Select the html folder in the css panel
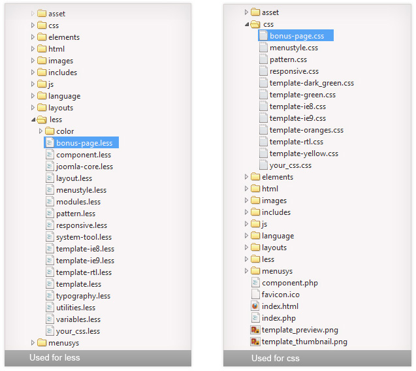The image size is (416, 371). (264, 188)
